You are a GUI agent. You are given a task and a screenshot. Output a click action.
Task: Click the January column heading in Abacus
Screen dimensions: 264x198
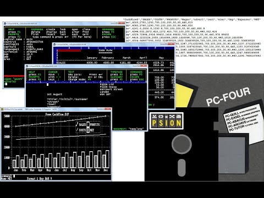tap(92, 58)
